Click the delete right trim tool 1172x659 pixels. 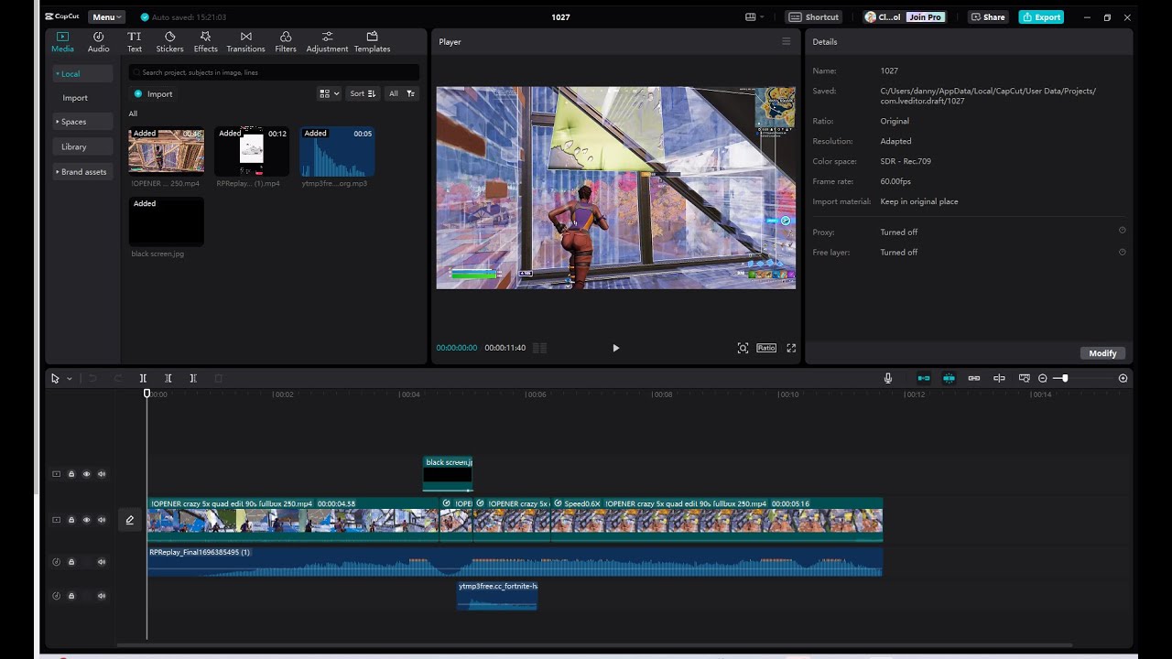tap(192, 378)
